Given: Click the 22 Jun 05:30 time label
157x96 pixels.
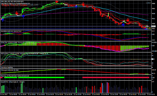Looking at the screenshot, I should pos(105,94).
